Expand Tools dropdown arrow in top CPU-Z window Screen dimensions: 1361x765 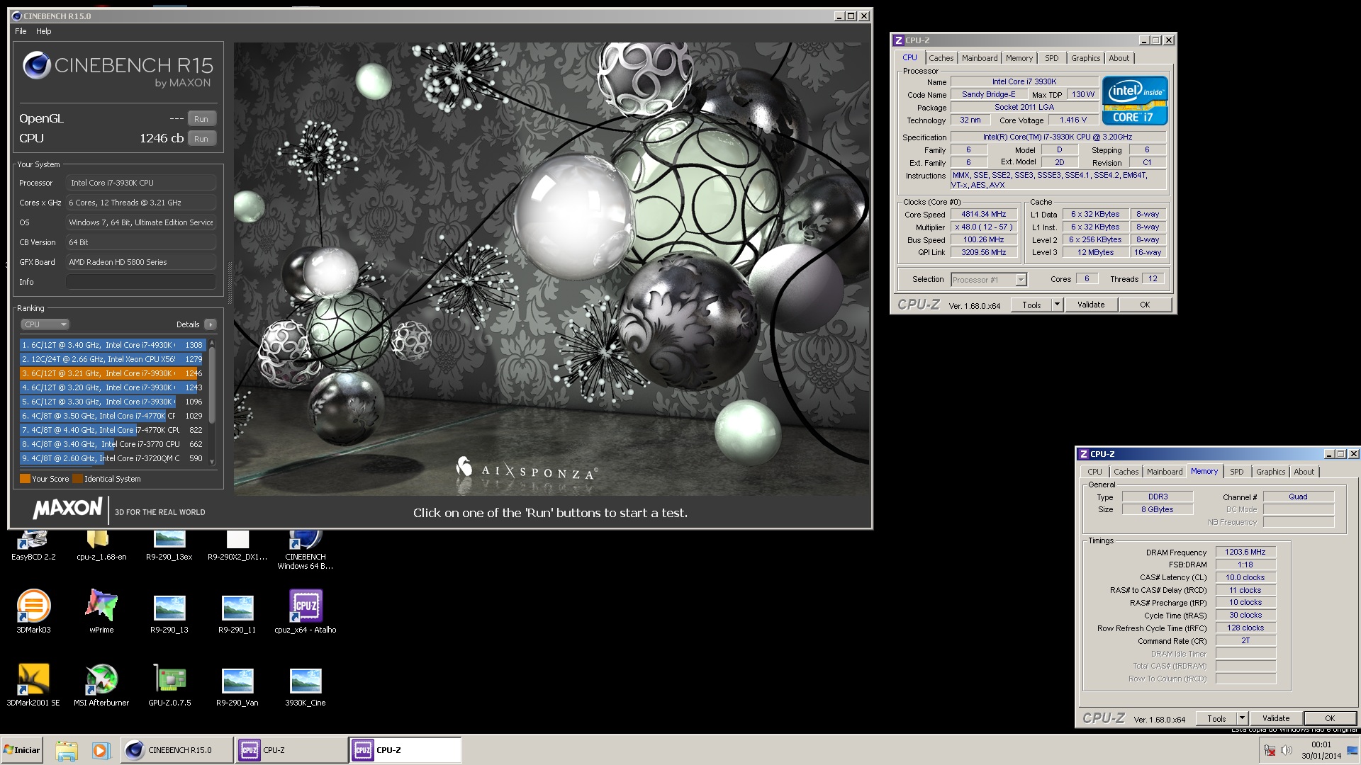[x=1057, y=305]
